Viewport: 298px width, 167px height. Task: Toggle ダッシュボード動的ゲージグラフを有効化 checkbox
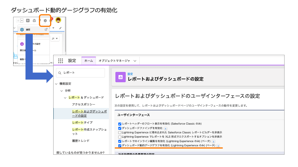click(120, 146)
